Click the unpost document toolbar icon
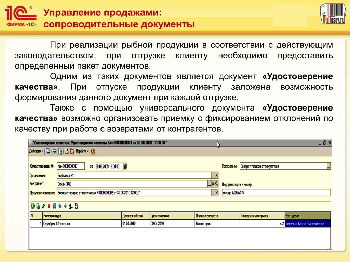Screen dimensions: 350x262 pos(72,151)
